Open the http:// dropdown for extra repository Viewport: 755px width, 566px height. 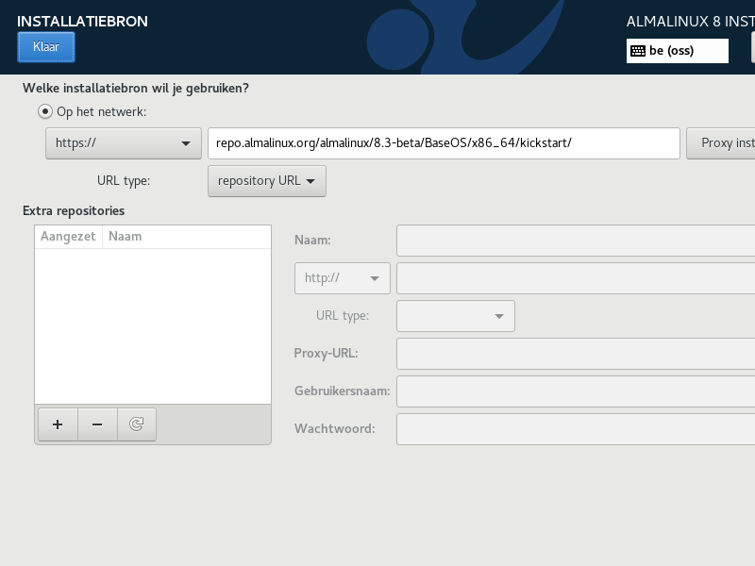[343, 278]
